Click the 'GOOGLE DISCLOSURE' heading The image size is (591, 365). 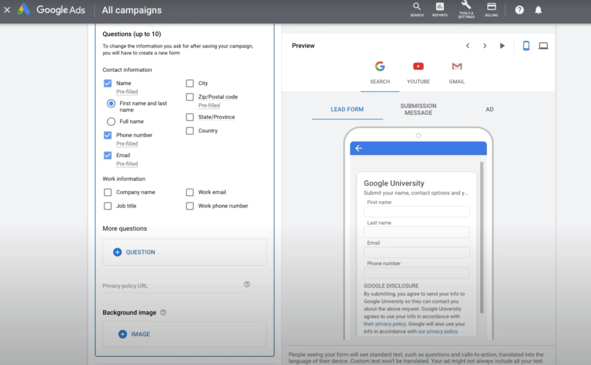coord(391,286)
